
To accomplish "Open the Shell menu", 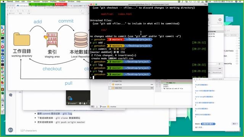I will (17, 1).
